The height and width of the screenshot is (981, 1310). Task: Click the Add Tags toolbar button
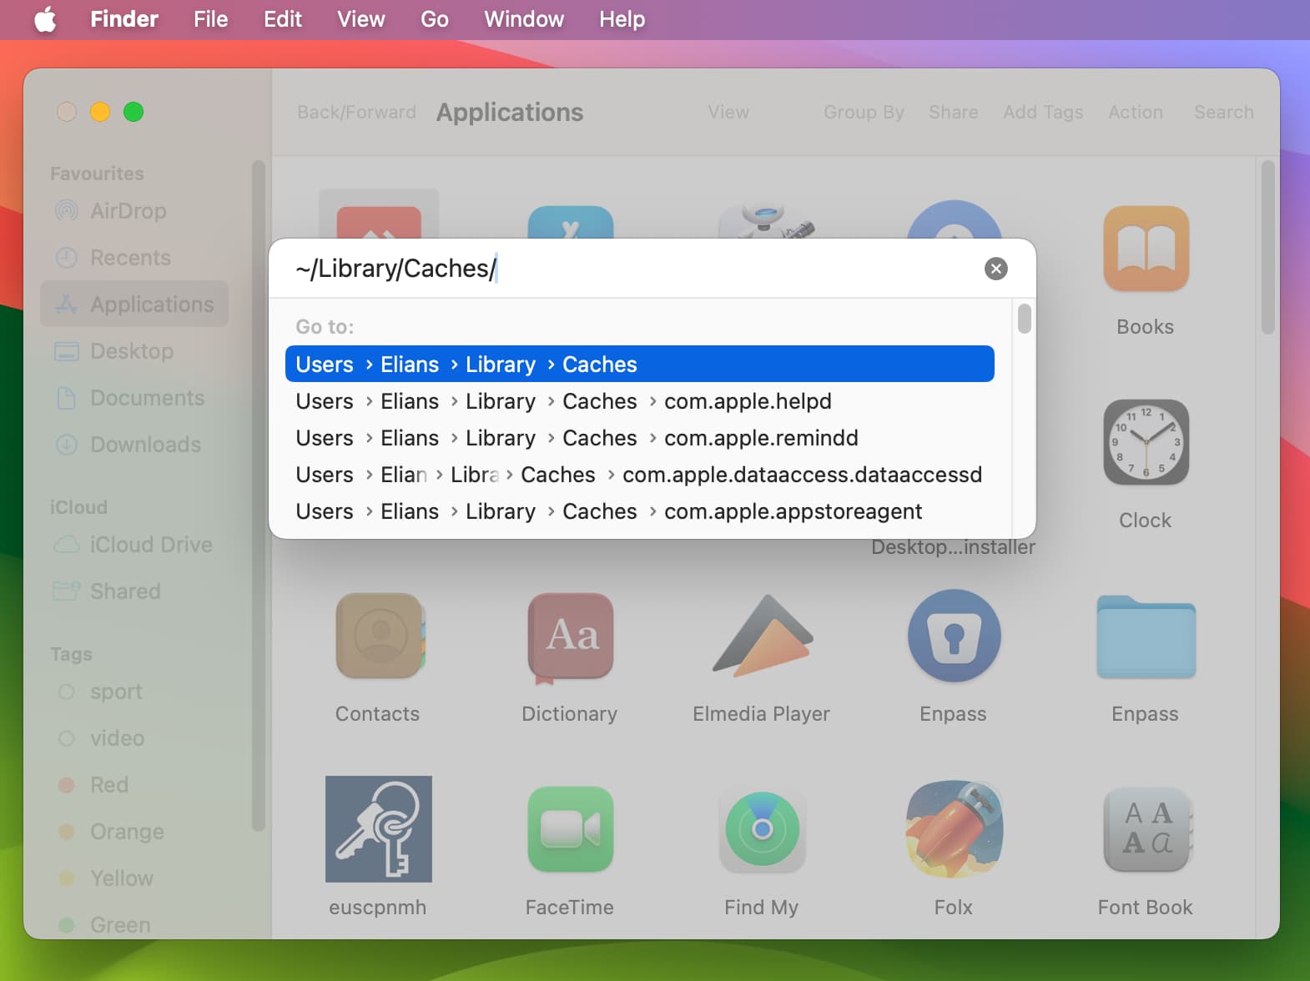coord(1043,112)
